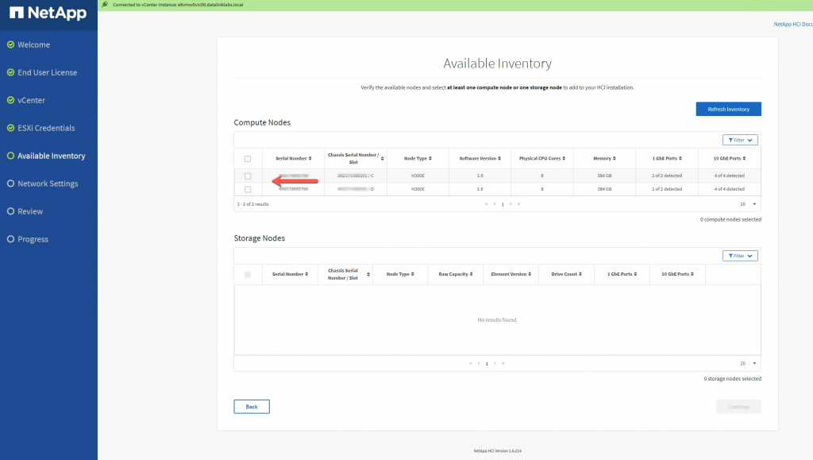Open compute nodes page-size dropdown showing 20
This screenshot has width=813, height=460.
(x=748, y=204)
